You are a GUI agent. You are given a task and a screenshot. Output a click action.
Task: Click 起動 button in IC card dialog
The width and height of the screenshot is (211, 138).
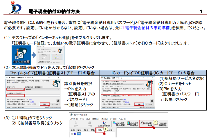click(139, 104)
